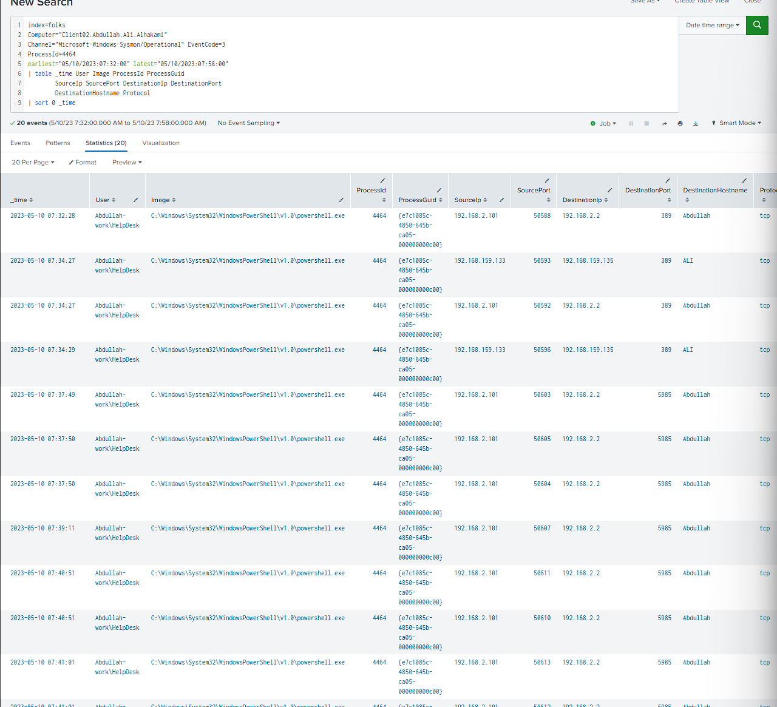Click the DestinationHostname value ALI at 07:34:27
The height and width of the screenshot is (707, 777).
(688, 261)
